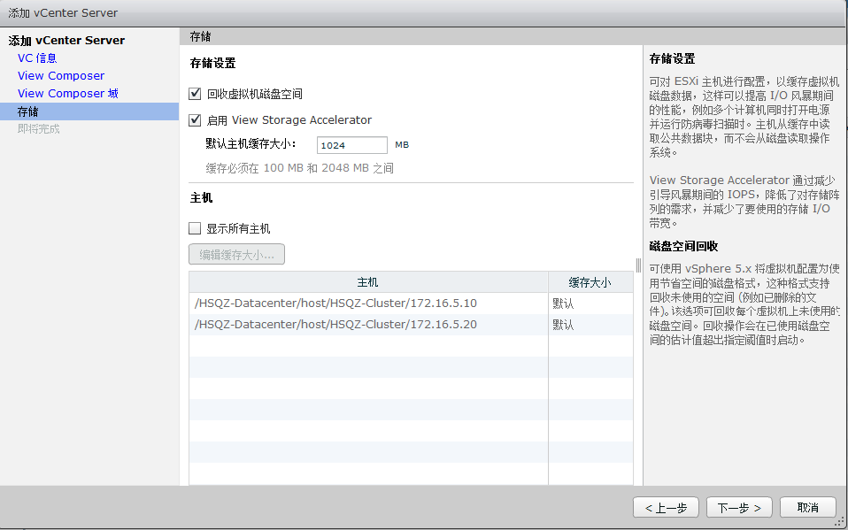
Task: Click 上一步 back button
Action: coord(667,508)
